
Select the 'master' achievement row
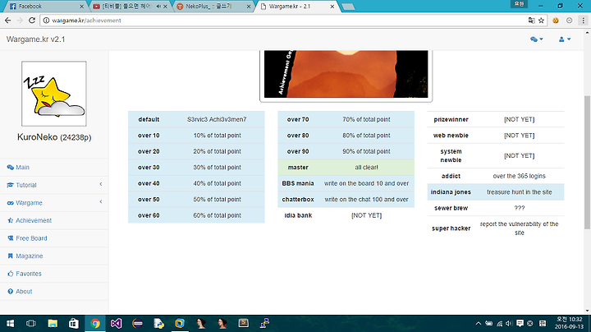346,167
